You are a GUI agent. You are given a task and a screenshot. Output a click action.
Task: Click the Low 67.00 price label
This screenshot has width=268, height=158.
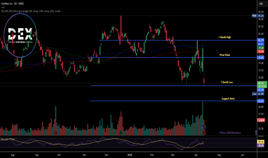pyautogui.click(x=258, y=94)
